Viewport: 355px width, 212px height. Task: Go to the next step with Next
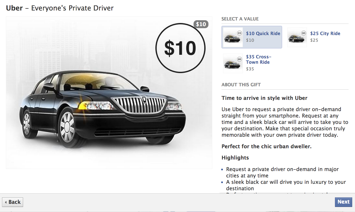coord(343,202)
